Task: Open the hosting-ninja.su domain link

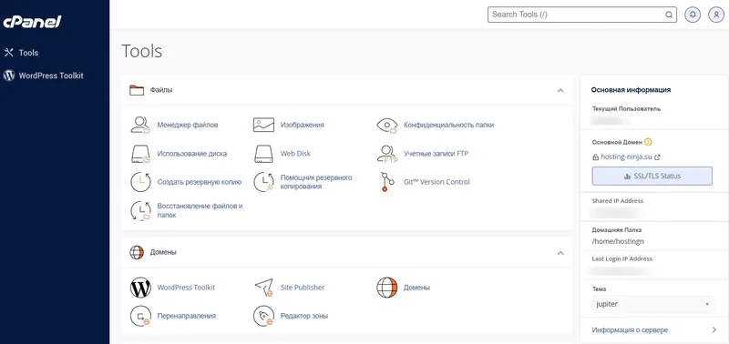Action: 626,157
